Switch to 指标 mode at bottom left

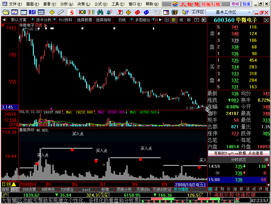click(5, 189)
